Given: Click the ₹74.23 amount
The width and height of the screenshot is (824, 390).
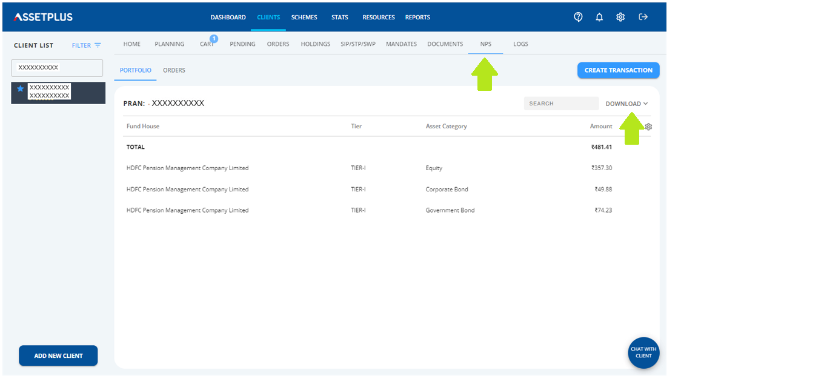Looking at the screenshot, I should pyautogui.click(x=603, y=211).
